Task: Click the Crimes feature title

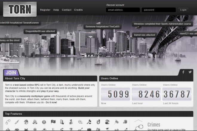Action: pos(154,125)
